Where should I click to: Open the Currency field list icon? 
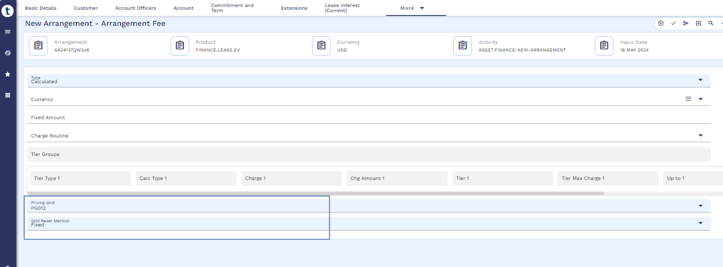688,99
